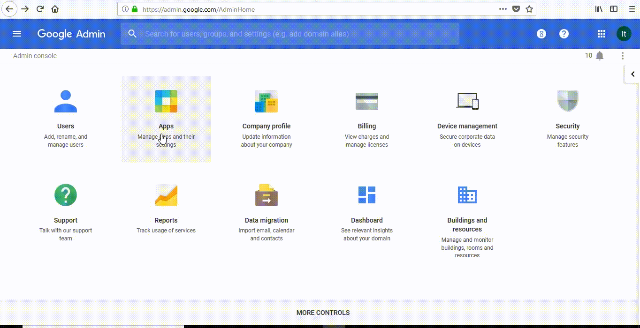The width and height of the screenshot is (640, 328).
Task: Focus the Admin search field
Action: pos(290,34)
